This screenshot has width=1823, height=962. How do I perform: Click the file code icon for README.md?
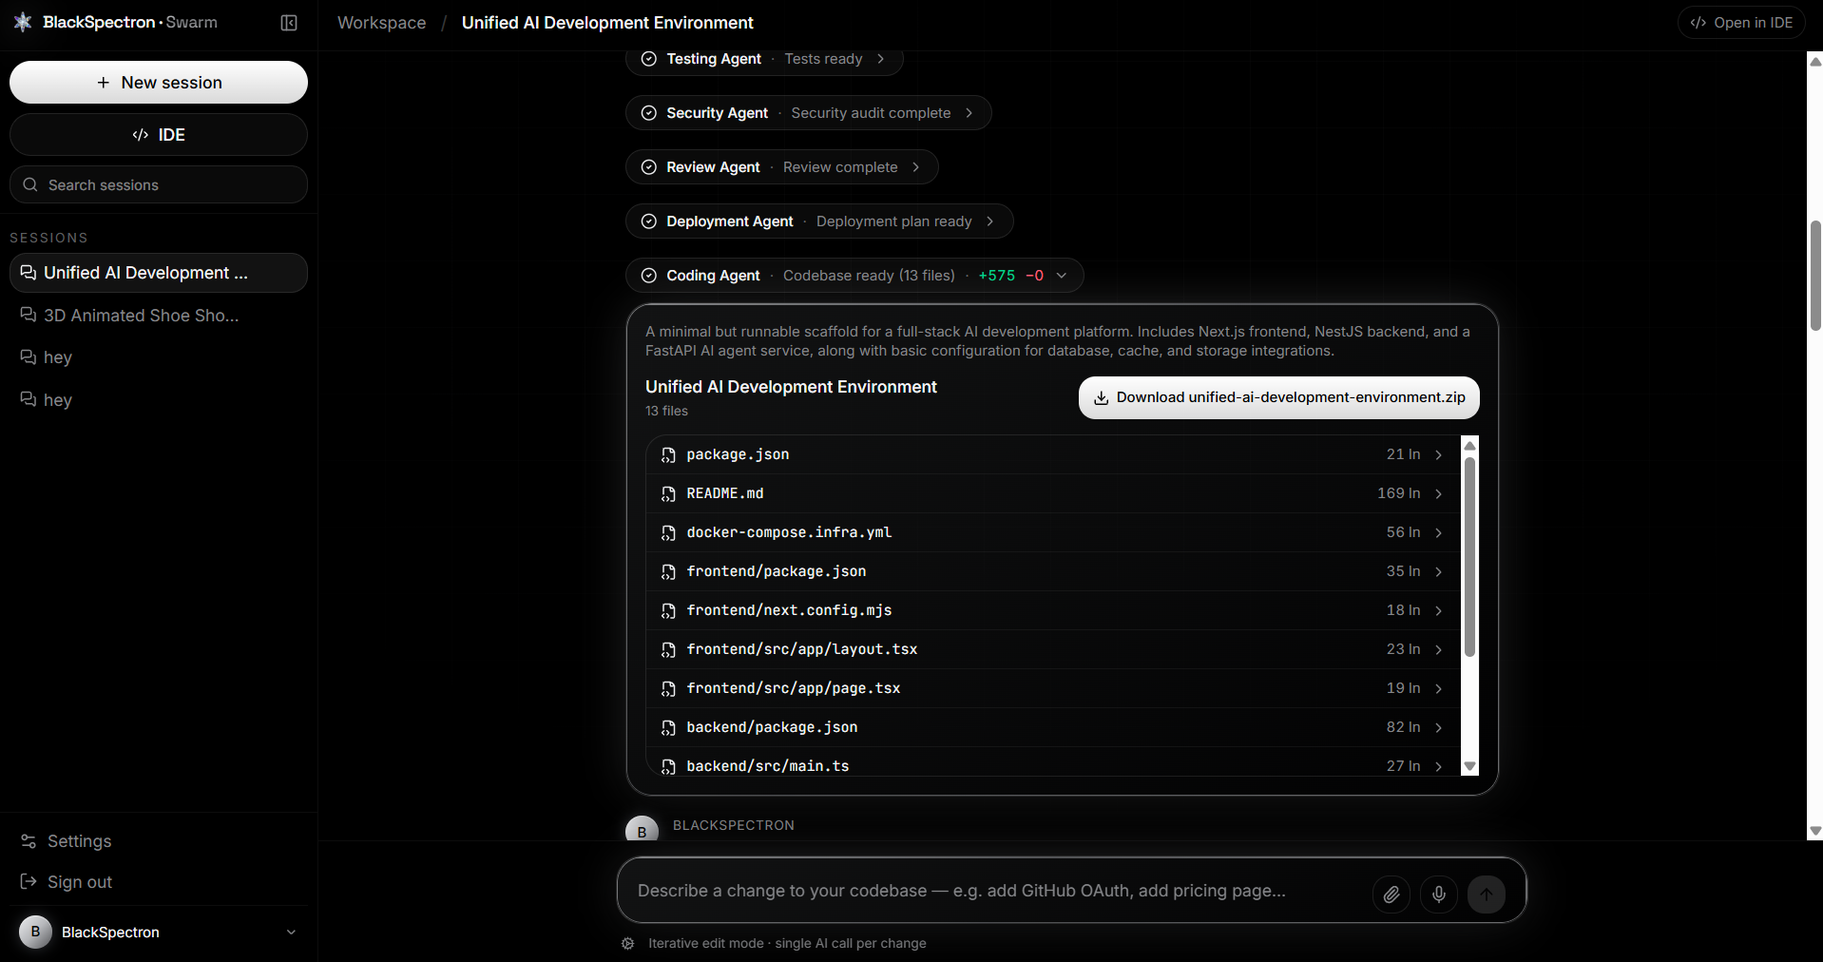(x=668, y=494)
